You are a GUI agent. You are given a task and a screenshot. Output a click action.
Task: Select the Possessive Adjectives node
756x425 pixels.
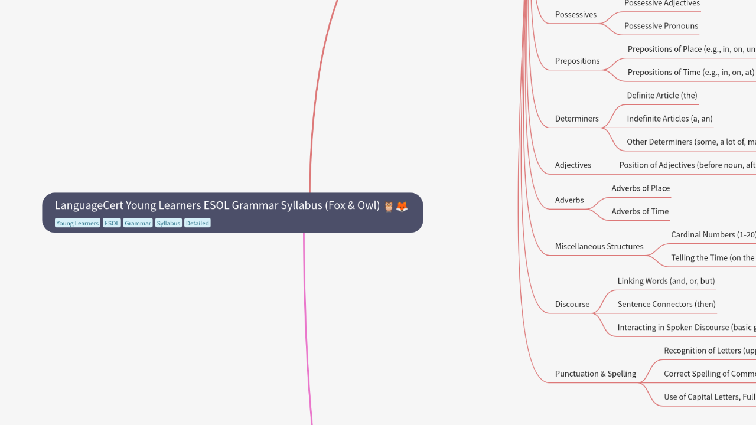pyautogui.click(x=662, y=4)
